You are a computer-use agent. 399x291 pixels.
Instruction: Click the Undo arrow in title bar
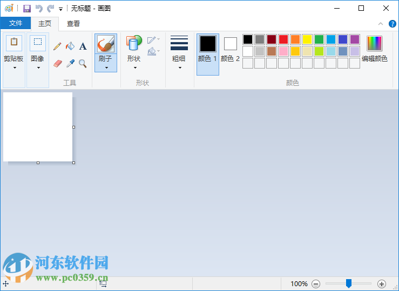[x=39, y=9]
